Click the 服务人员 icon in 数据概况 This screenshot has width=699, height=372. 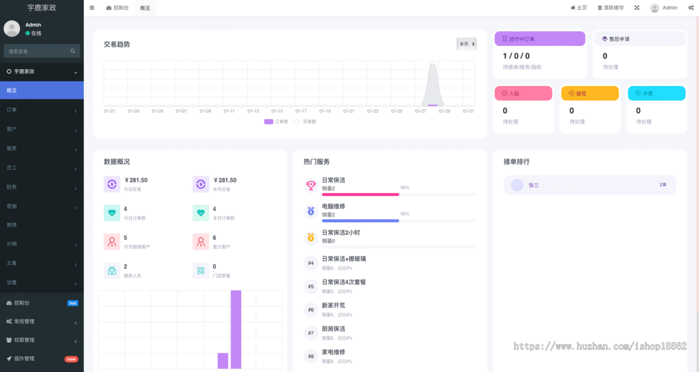112,271
